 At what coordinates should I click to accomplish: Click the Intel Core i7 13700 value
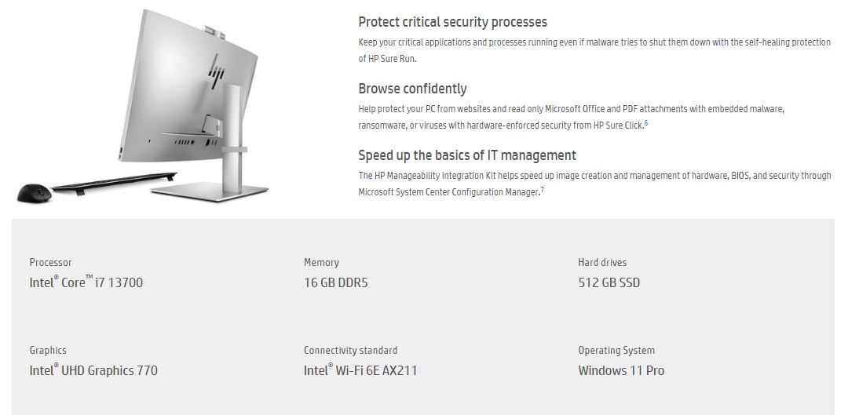click(x=86, y=282)
